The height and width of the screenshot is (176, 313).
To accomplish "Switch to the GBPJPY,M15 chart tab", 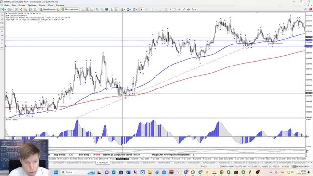I will click(x=164, y=163).
